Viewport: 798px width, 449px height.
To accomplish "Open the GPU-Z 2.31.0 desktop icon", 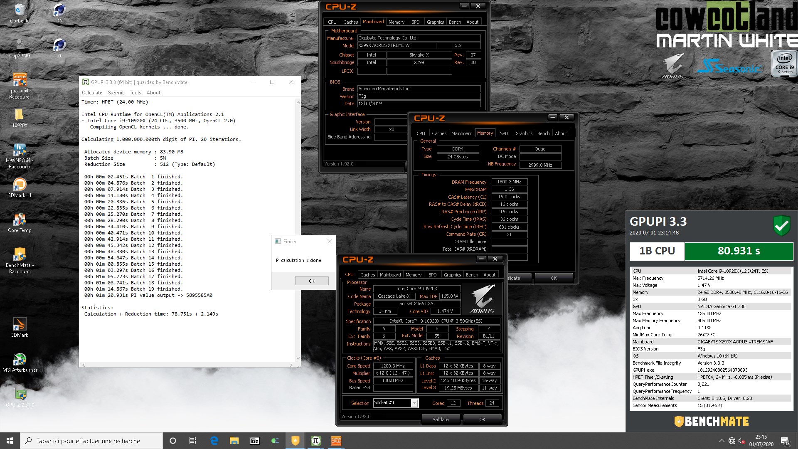I will click(20, 397).
